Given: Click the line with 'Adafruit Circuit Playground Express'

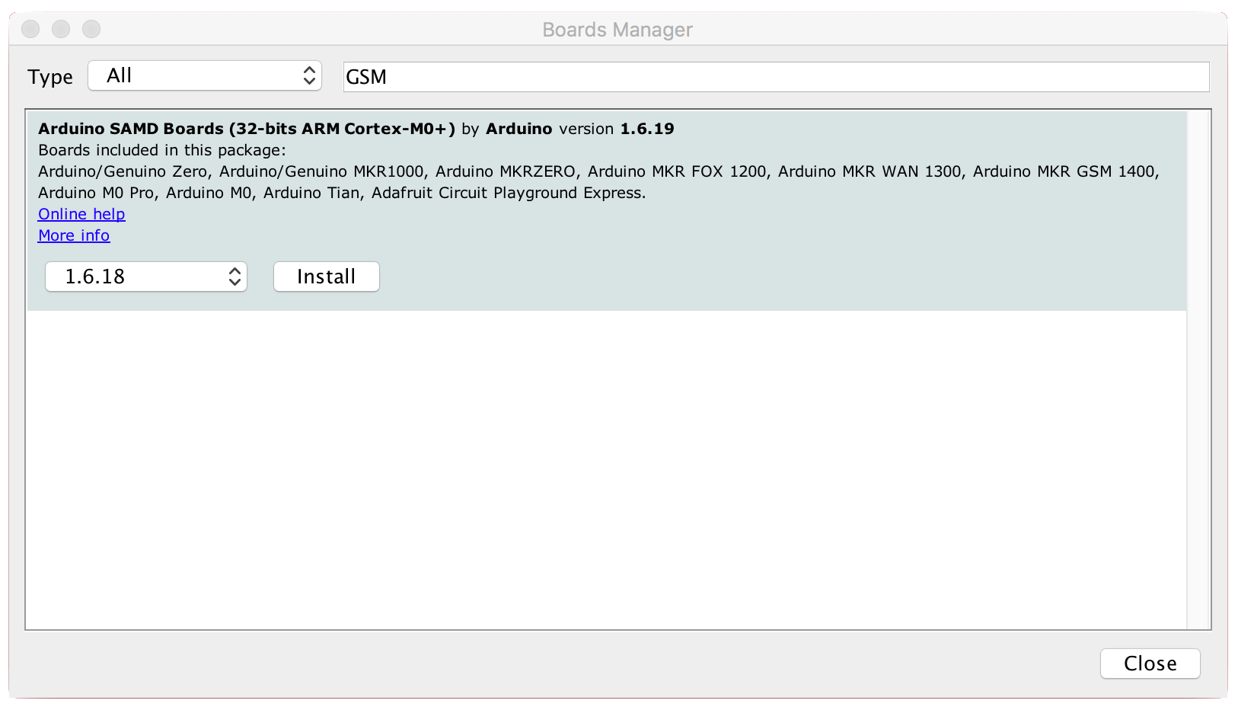Looking at the screenshot, I should pos(342,193).
